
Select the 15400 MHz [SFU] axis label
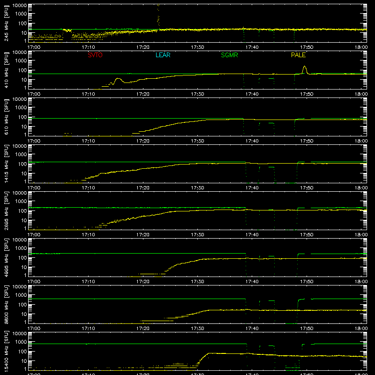[x=7, y=352]
